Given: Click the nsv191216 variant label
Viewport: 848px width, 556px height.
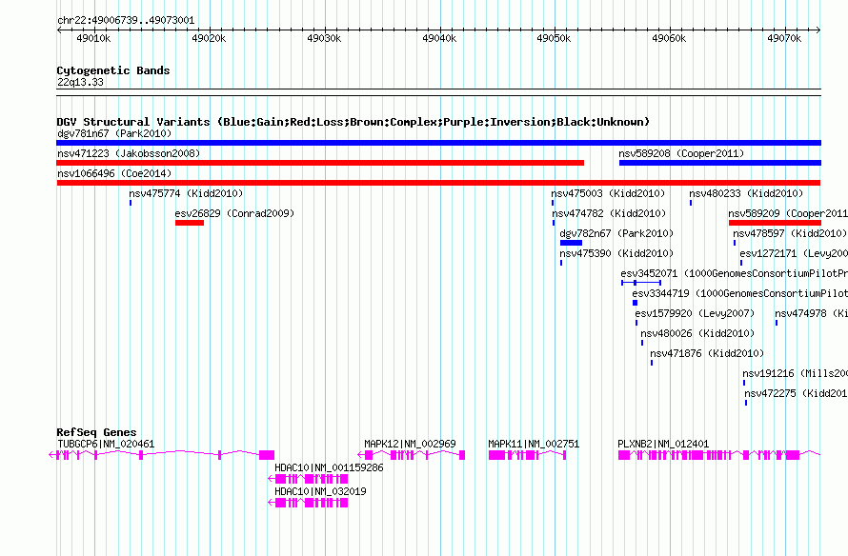Looking at the screenshot, I should [x=795, y=373].
